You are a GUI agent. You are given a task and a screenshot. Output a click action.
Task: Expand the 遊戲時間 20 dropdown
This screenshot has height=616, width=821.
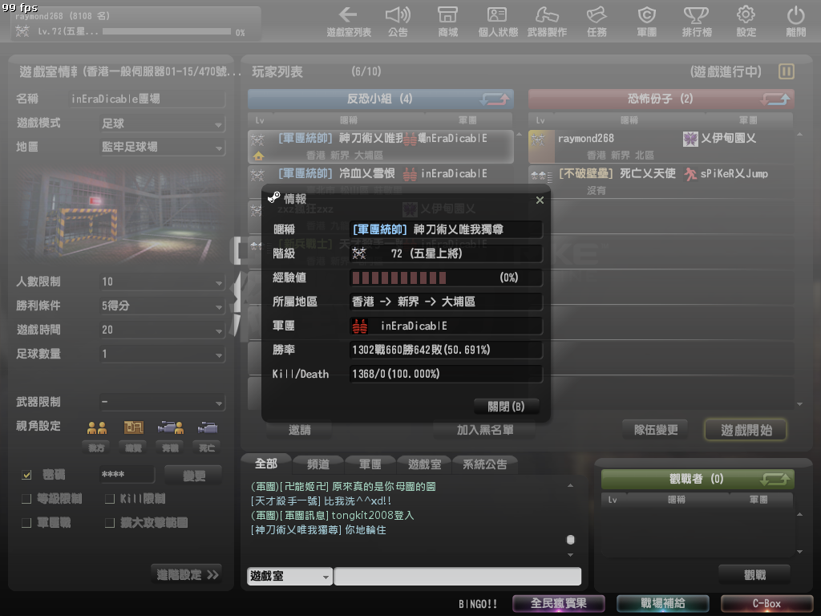[x=162, y=330]
